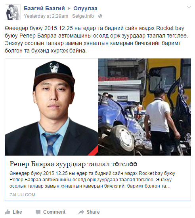Screen dimensions: 195x218
Task: Open the crashed blue car photo
Action: (x=145, y=107)
